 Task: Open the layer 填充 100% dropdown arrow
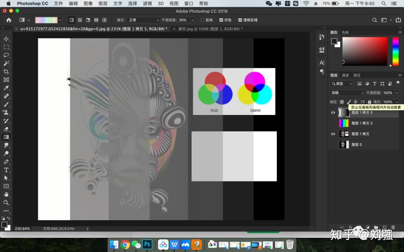pos(397,102)
